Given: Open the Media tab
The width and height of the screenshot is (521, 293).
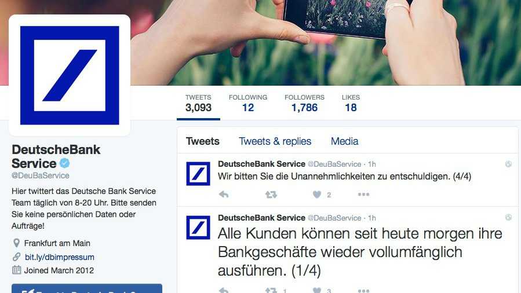Looking at the screenshot, I should click(345, 141).
